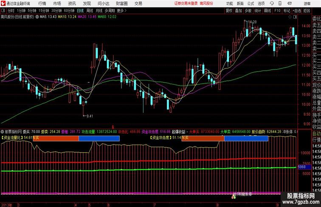
Task: Click the 攻击流量: 13872524.00 indicator value
Action: [x=99, y=132]
